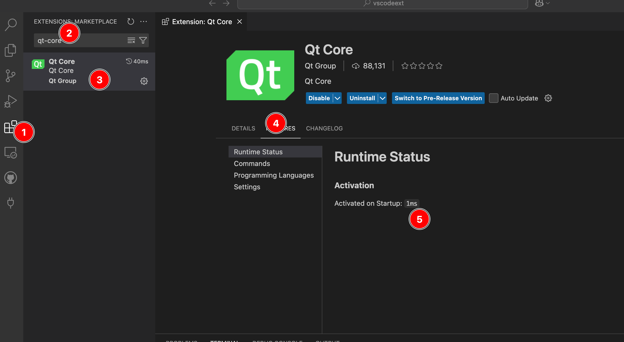Click the star rating of Qt Core
The width and height of the screenshot is (624, 342).
tap(422, 66)
